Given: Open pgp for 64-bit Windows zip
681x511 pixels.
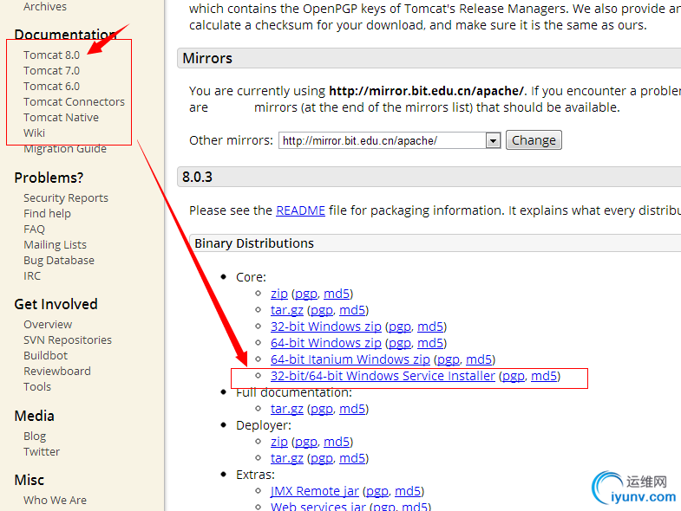Looking at the screenshot, I should (x=400, y=344).
